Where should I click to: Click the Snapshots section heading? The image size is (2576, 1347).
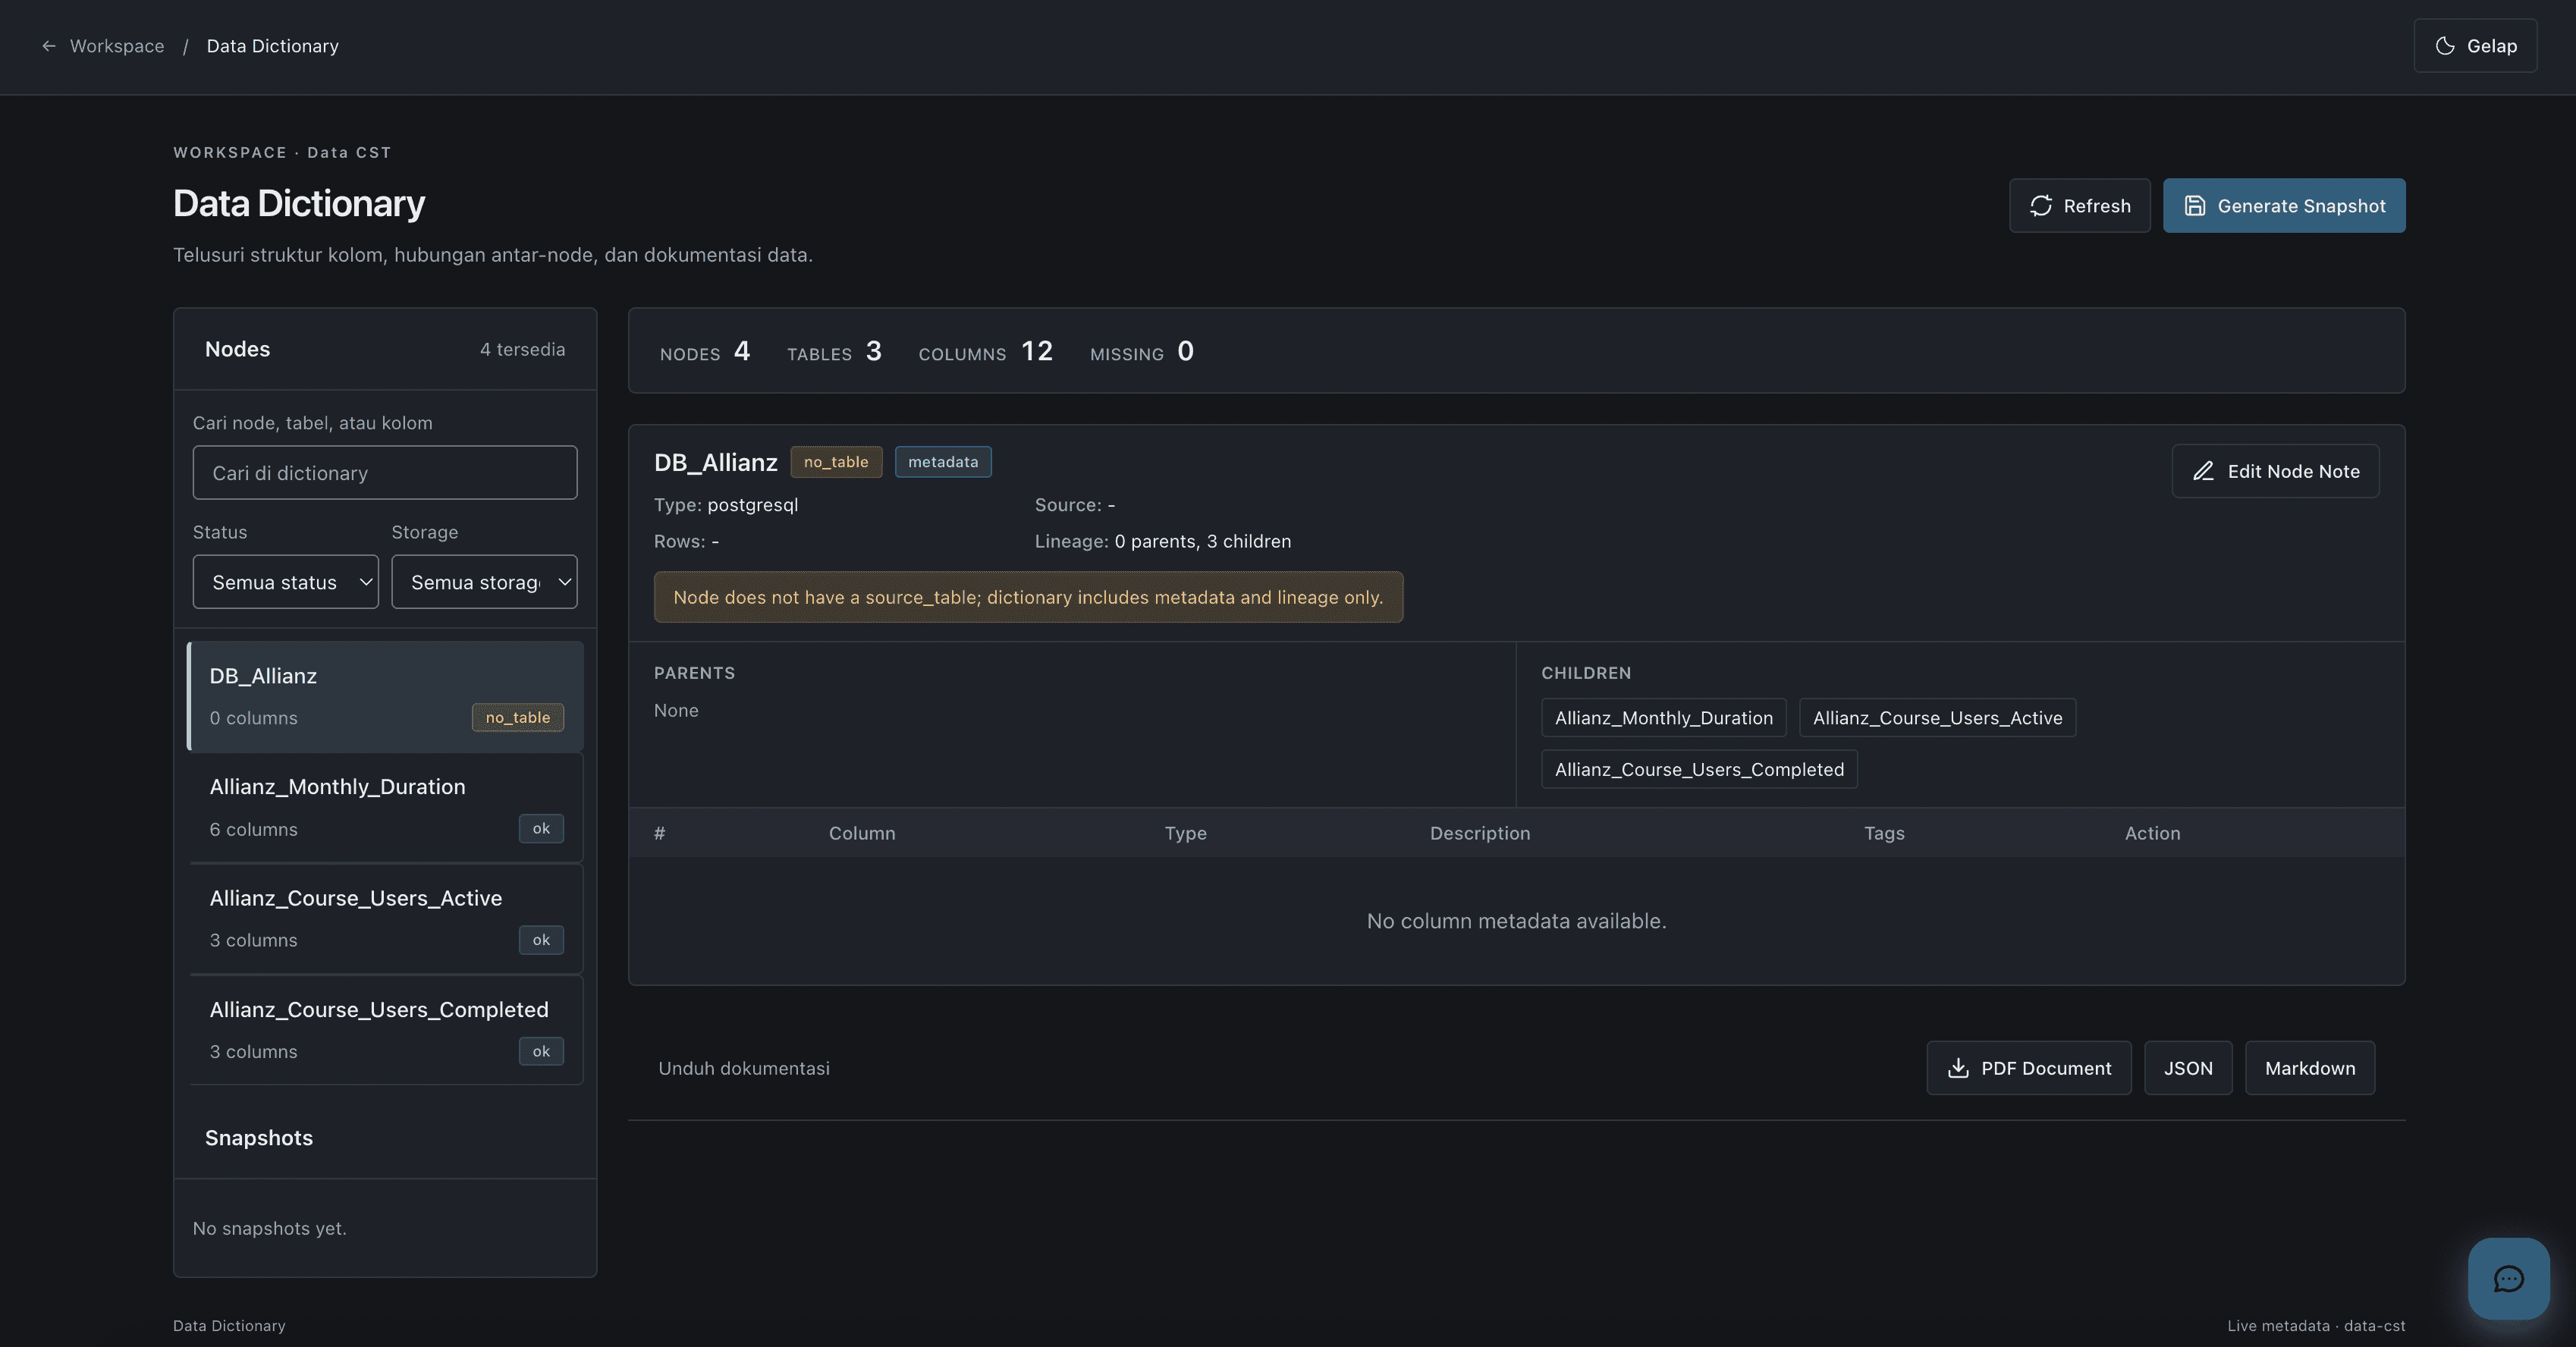click(x=259, y=1138)
